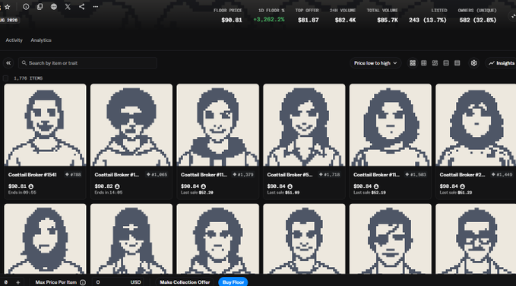Click the $90.81 price on first card
The height and width of the screenshot is (286, 516).
(17, 186)
